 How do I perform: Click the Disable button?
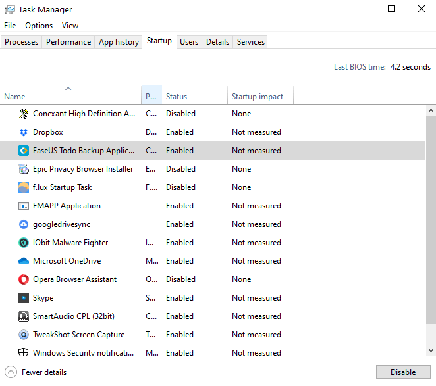coord(403,372)
